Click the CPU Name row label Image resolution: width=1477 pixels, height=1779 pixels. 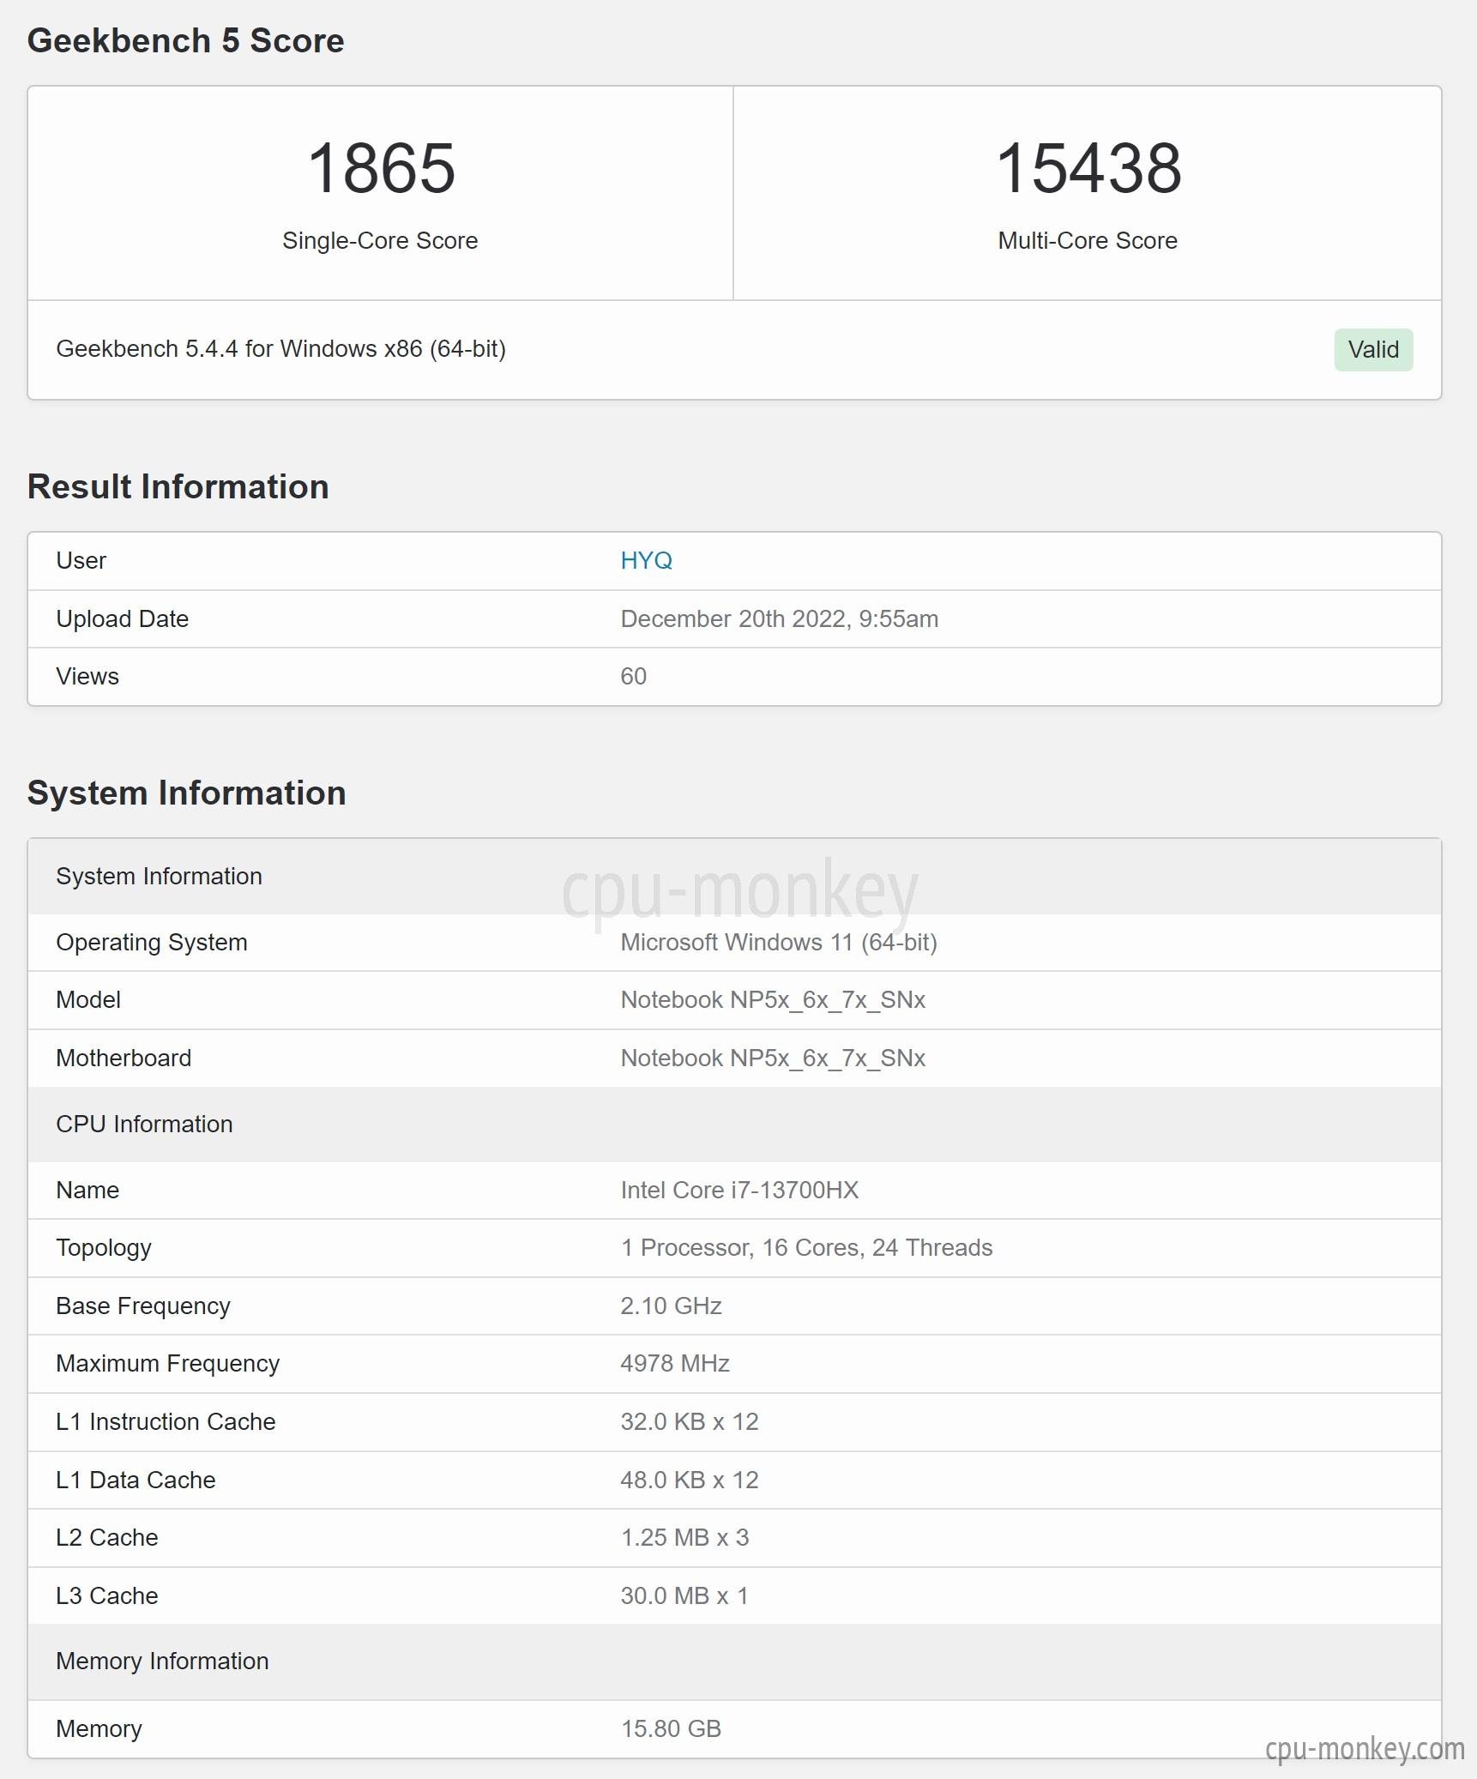[87, 1190]
